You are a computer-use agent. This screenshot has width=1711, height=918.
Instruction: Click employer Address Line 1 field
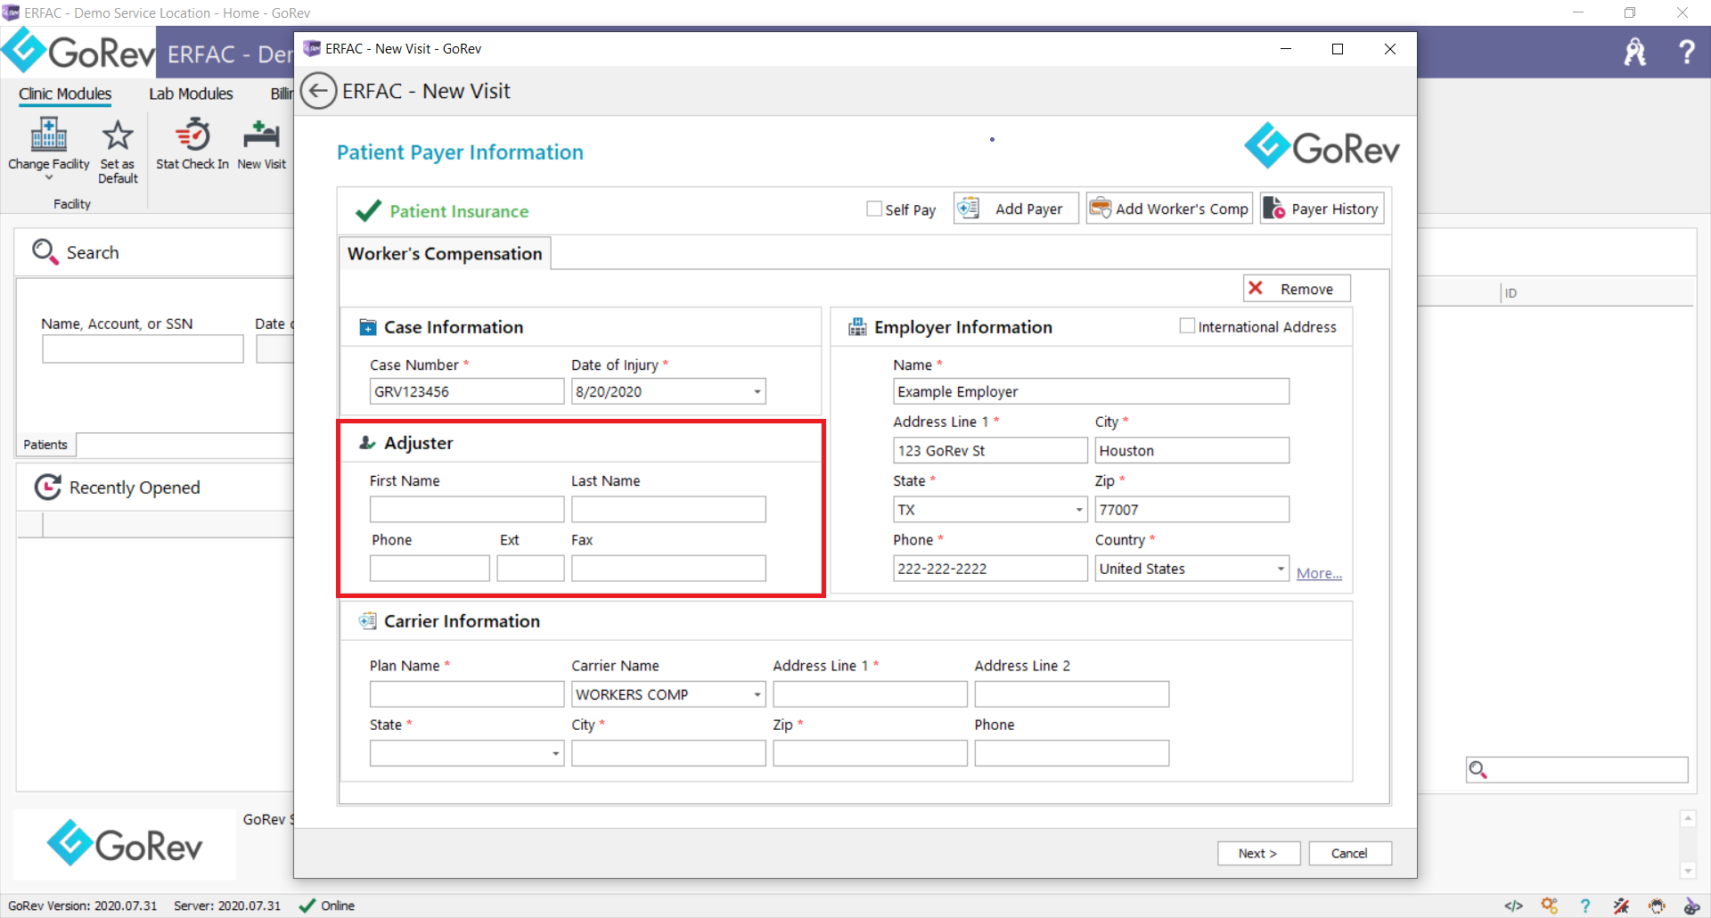(990, 450)
